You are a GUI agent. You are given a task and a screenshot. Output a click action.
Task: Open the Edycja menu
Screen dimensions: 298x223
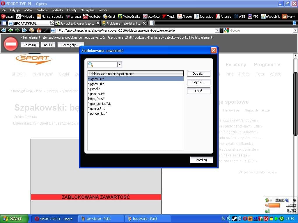(x=15, y=10)
